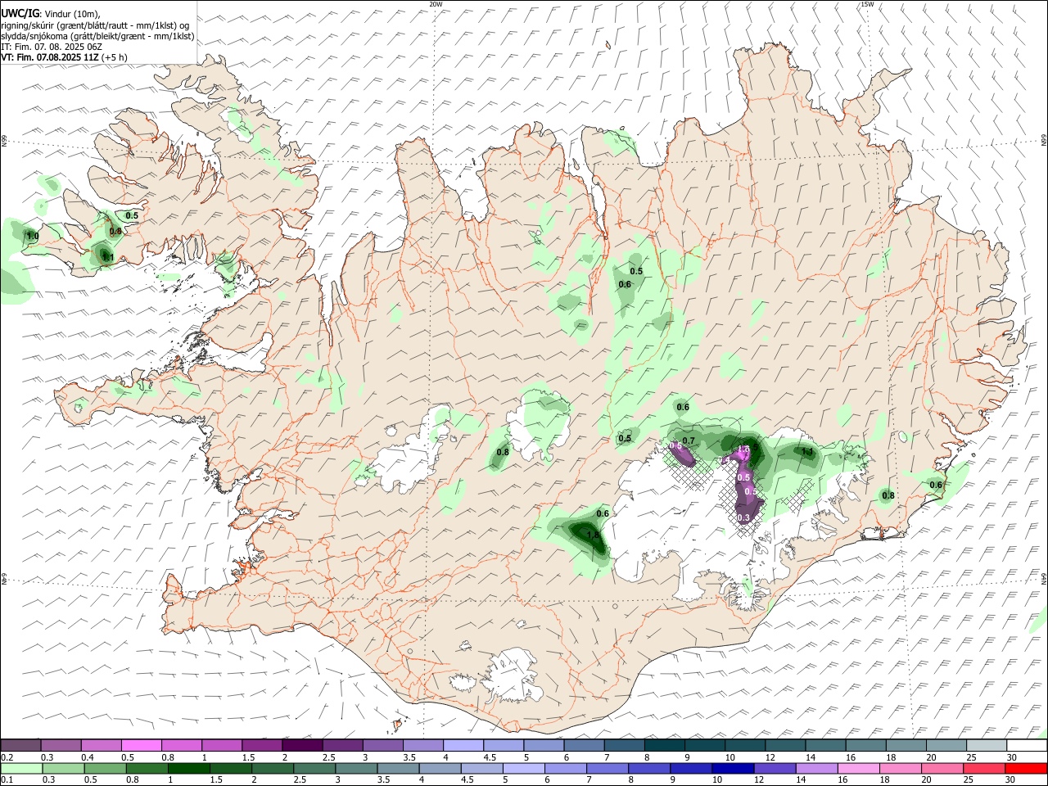Select the 0.6 value near the southeast coast
The width and height of the screenshot is (1048, 786).
[x=936, y=485]
